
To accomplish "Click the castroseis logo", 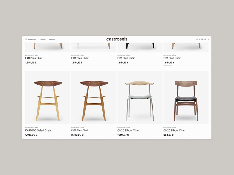I will [x=117, y=39].
